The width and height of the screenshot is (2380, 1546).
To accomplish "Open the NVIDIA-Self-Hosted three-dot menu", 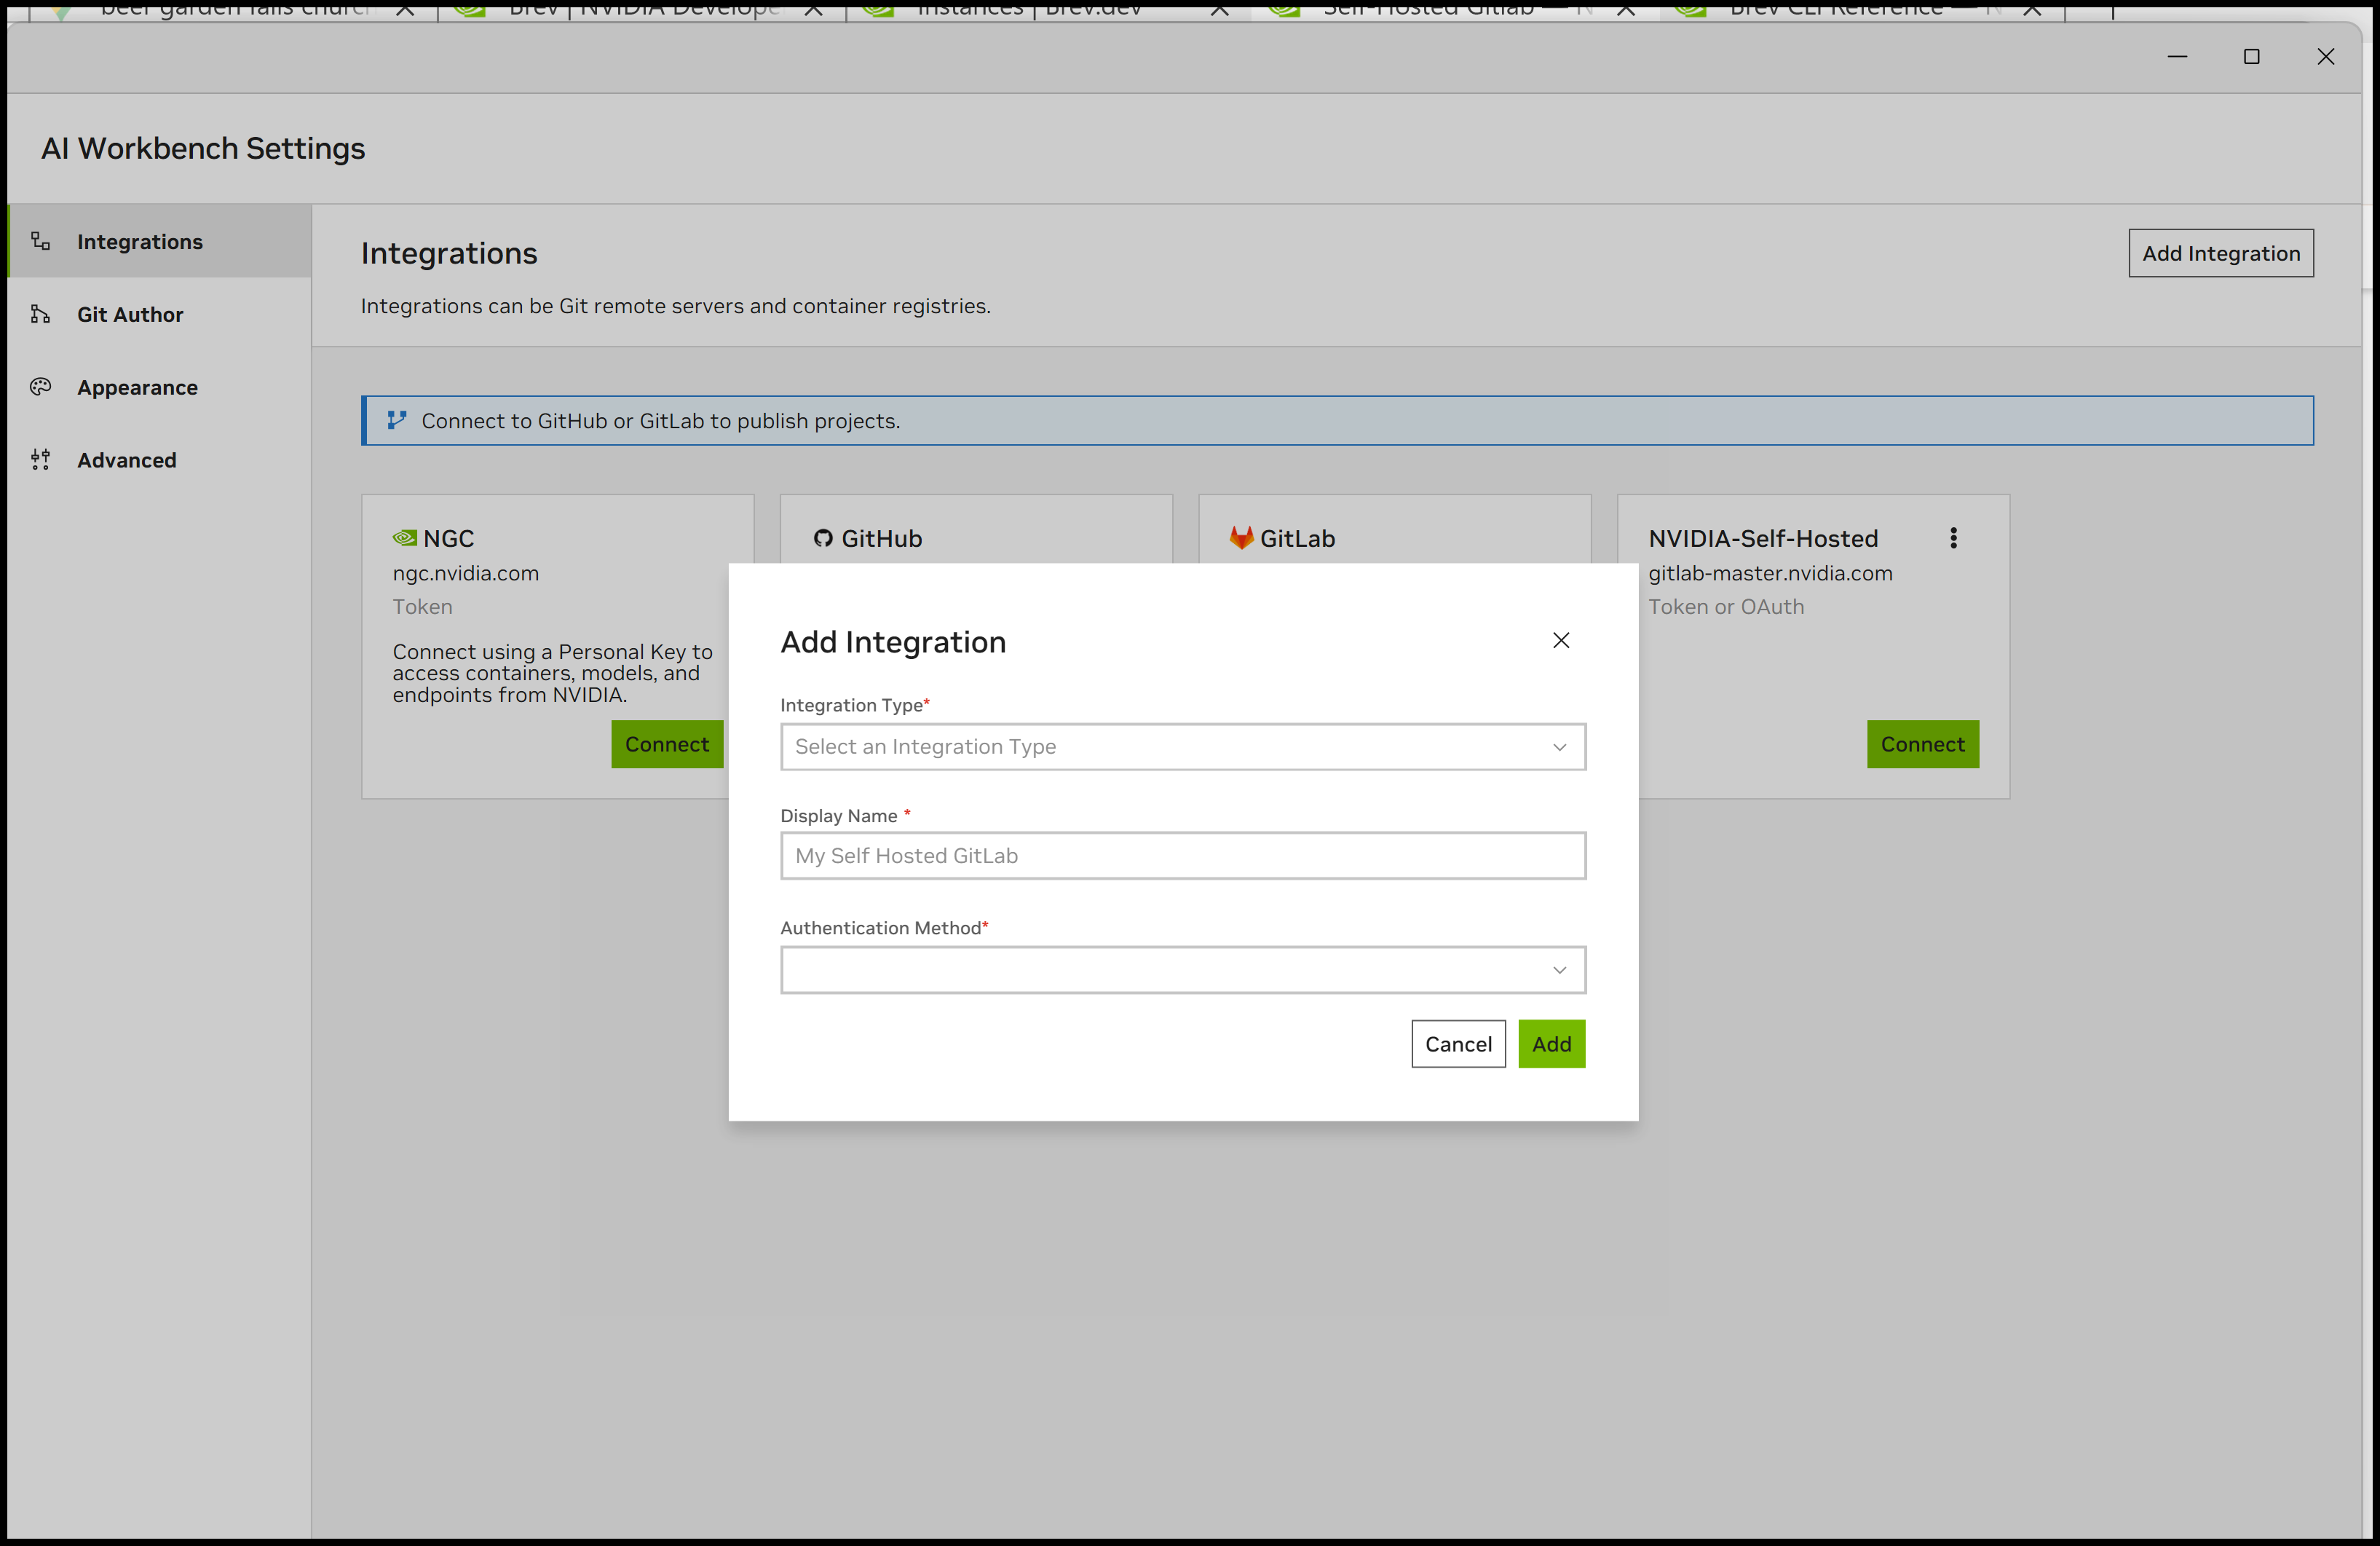I will [x=1953, y=538].
